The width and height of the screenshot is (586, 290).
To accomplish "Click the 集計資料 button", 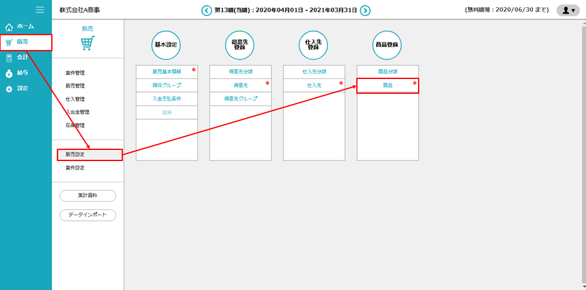I will [88, 196].
